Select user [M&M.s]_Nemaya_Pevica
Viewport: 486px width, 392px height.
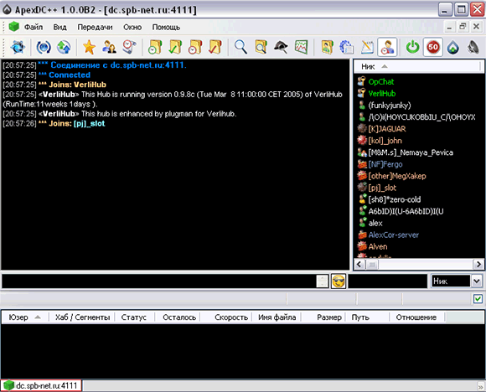click(411, 152)
